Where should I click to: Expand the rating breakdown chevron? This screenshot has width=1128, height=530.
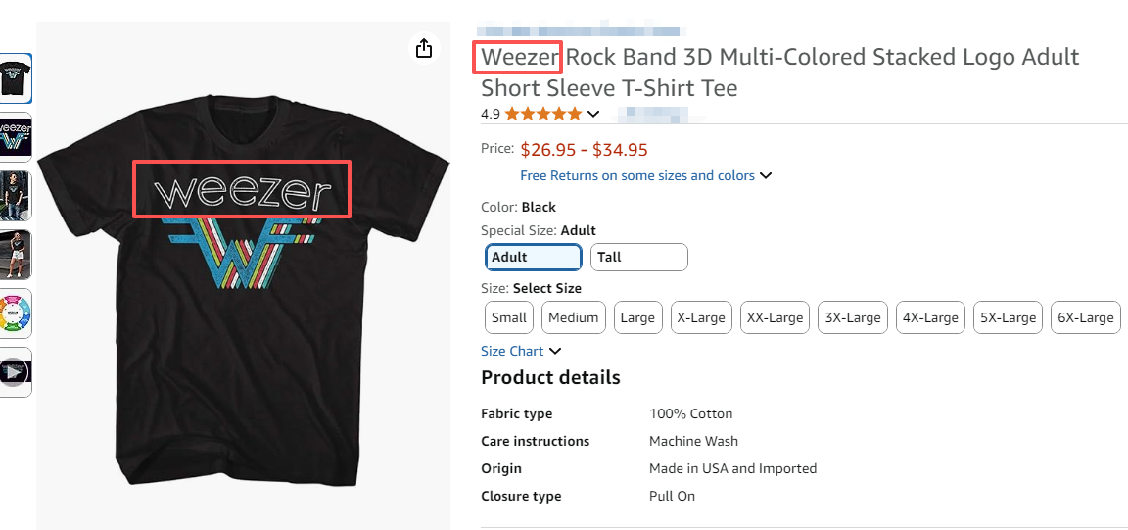pos(592,114)
